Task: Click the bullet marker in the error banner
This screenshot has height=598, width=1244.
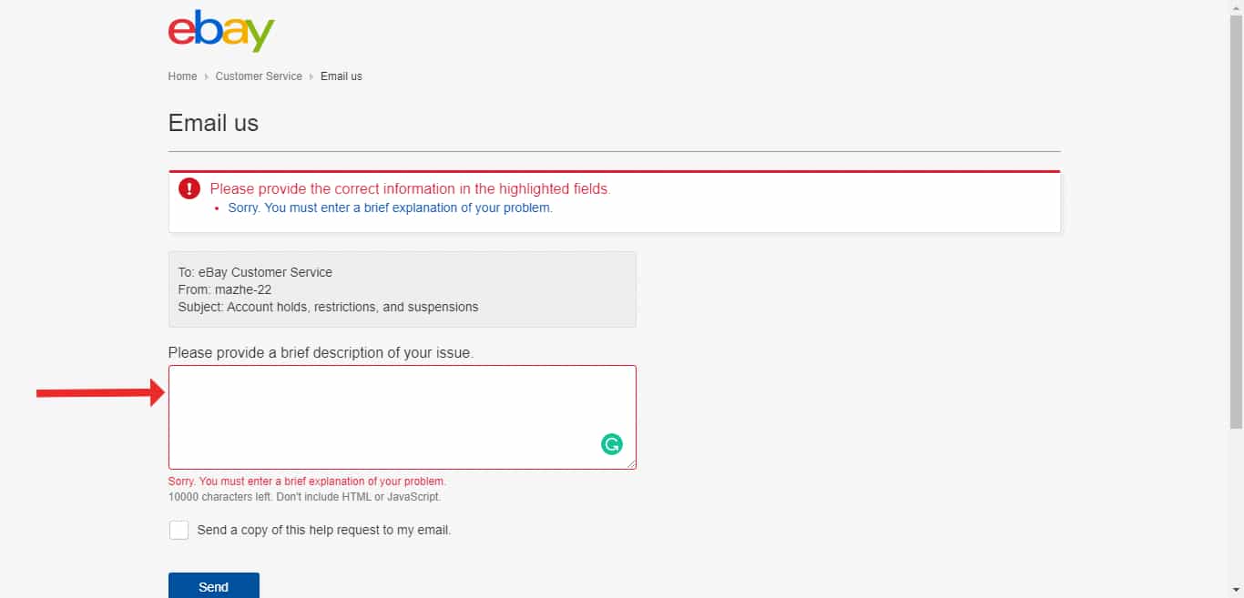Action: coord(216,208)
